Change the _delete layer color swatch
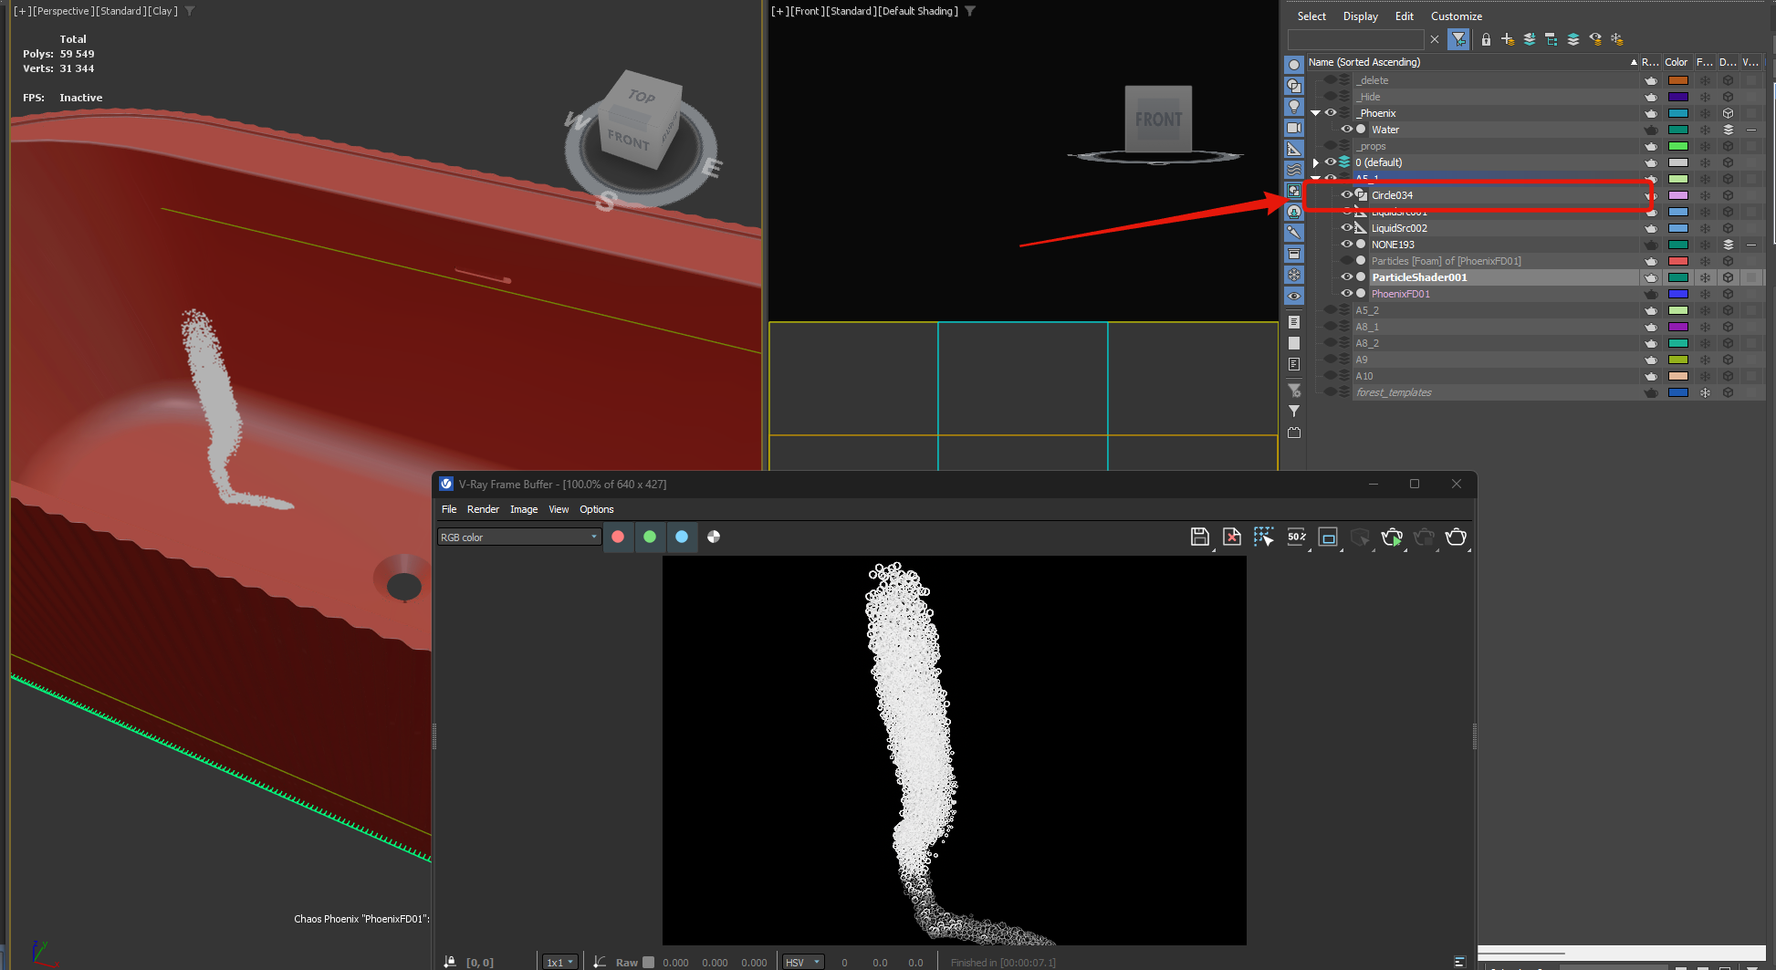The height and width of the screenshot is (970, 1776). (x=1678, y=80)
